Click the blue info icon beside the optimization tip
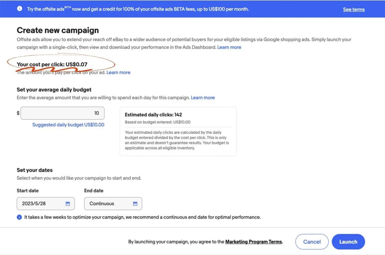This screenshot has height=255, width=385. tap(19, 217)
